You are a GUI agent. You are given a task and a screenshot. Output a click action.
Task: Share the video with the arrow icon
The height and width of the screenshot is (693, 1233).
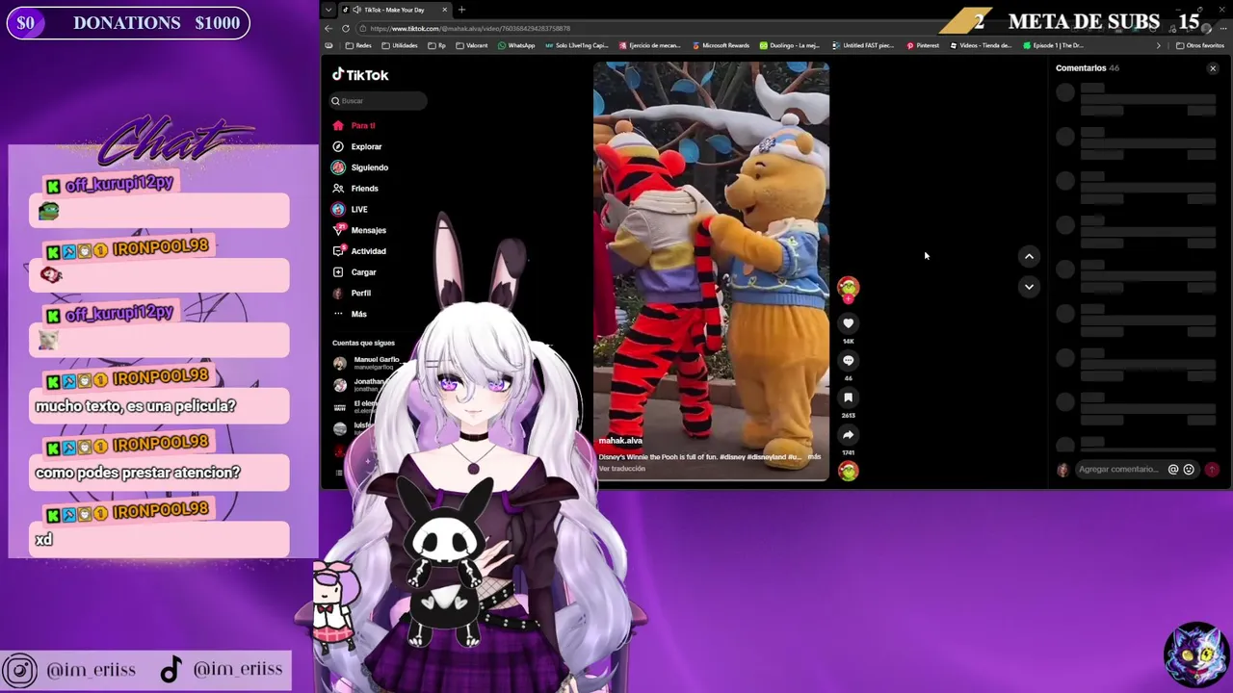848,434
